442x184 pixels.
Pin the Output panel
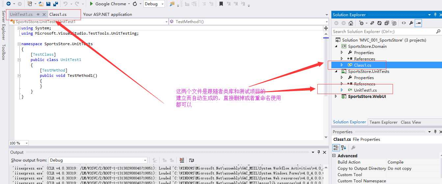pyautogui.click(x=319, y=152)
